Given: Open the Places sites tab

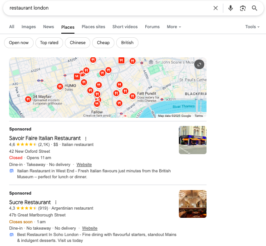Looking at the screenshot, I should (94, 27).
